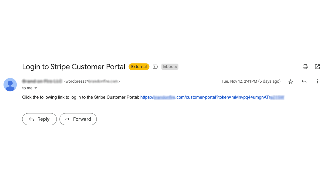Click the email subject 'Login to Stripe Customer Portal'

tap(73, 67)
